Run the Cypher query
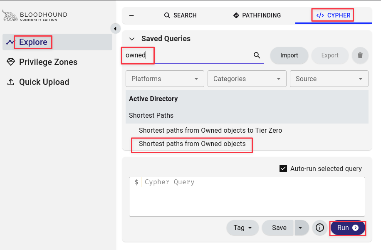Viewport: 381px width, 250px height. pos(348,228)
